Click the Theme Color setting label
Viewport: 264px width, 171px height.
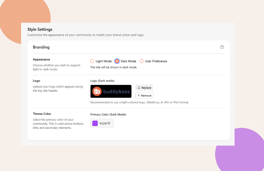click(42, 114)
